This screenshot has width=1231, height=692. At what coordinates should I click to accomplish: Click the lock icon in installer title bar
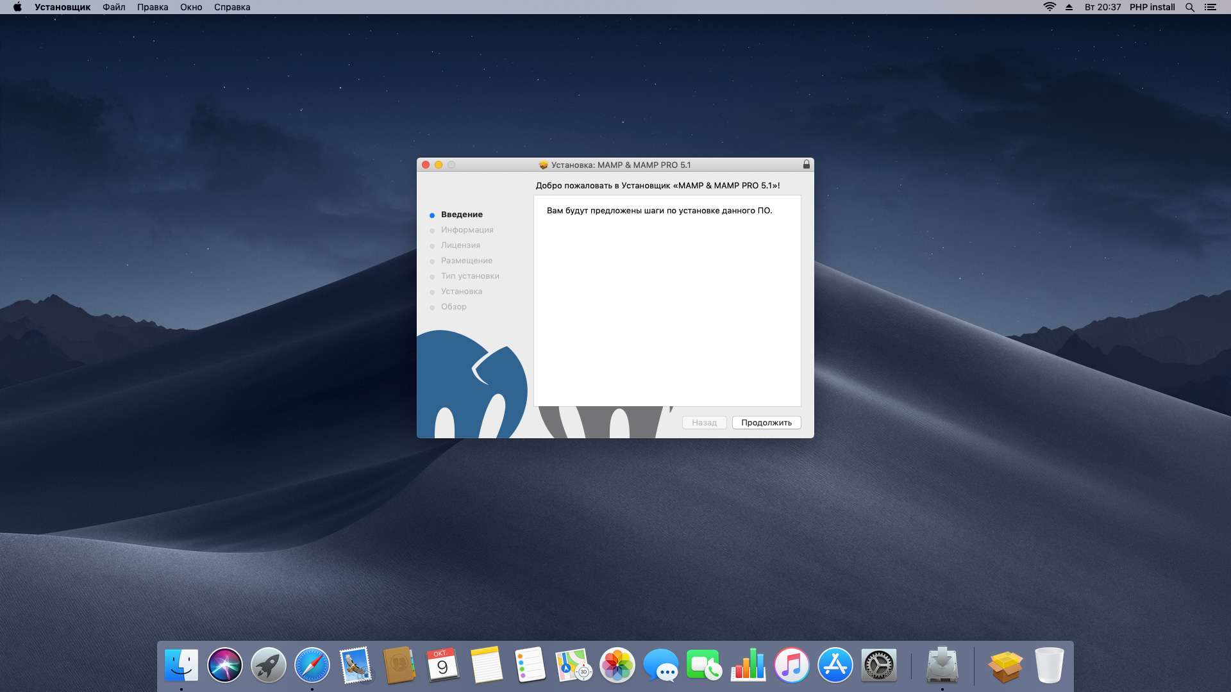(807, 165)
